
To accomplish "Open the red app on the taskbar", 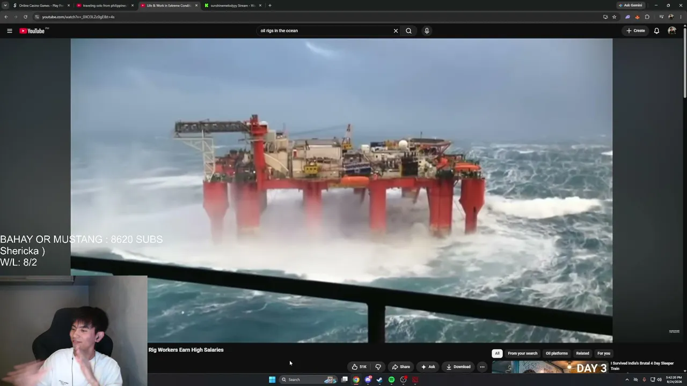I will (x=415, y=380).
